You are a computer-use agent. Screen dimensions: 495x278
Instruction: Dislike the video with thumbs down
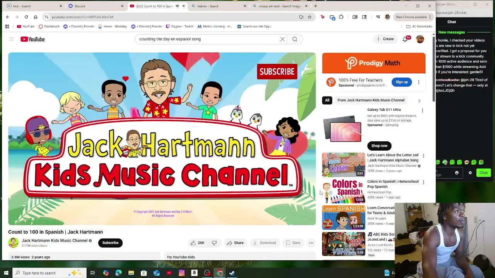tap(214, 243)
